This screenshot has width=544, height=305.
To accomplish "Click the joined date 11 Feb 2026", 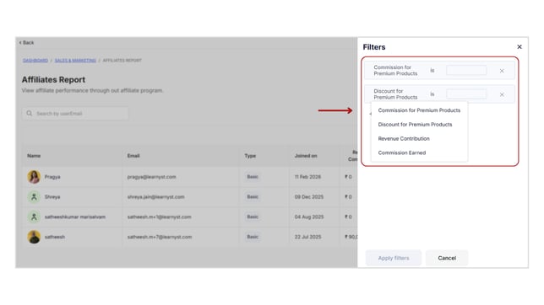I will point(307,177).
